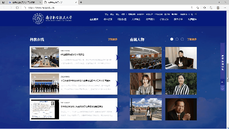Click the lock icon beside URL
The height and width of the screenshot is (129, 229).
[25, 8]
